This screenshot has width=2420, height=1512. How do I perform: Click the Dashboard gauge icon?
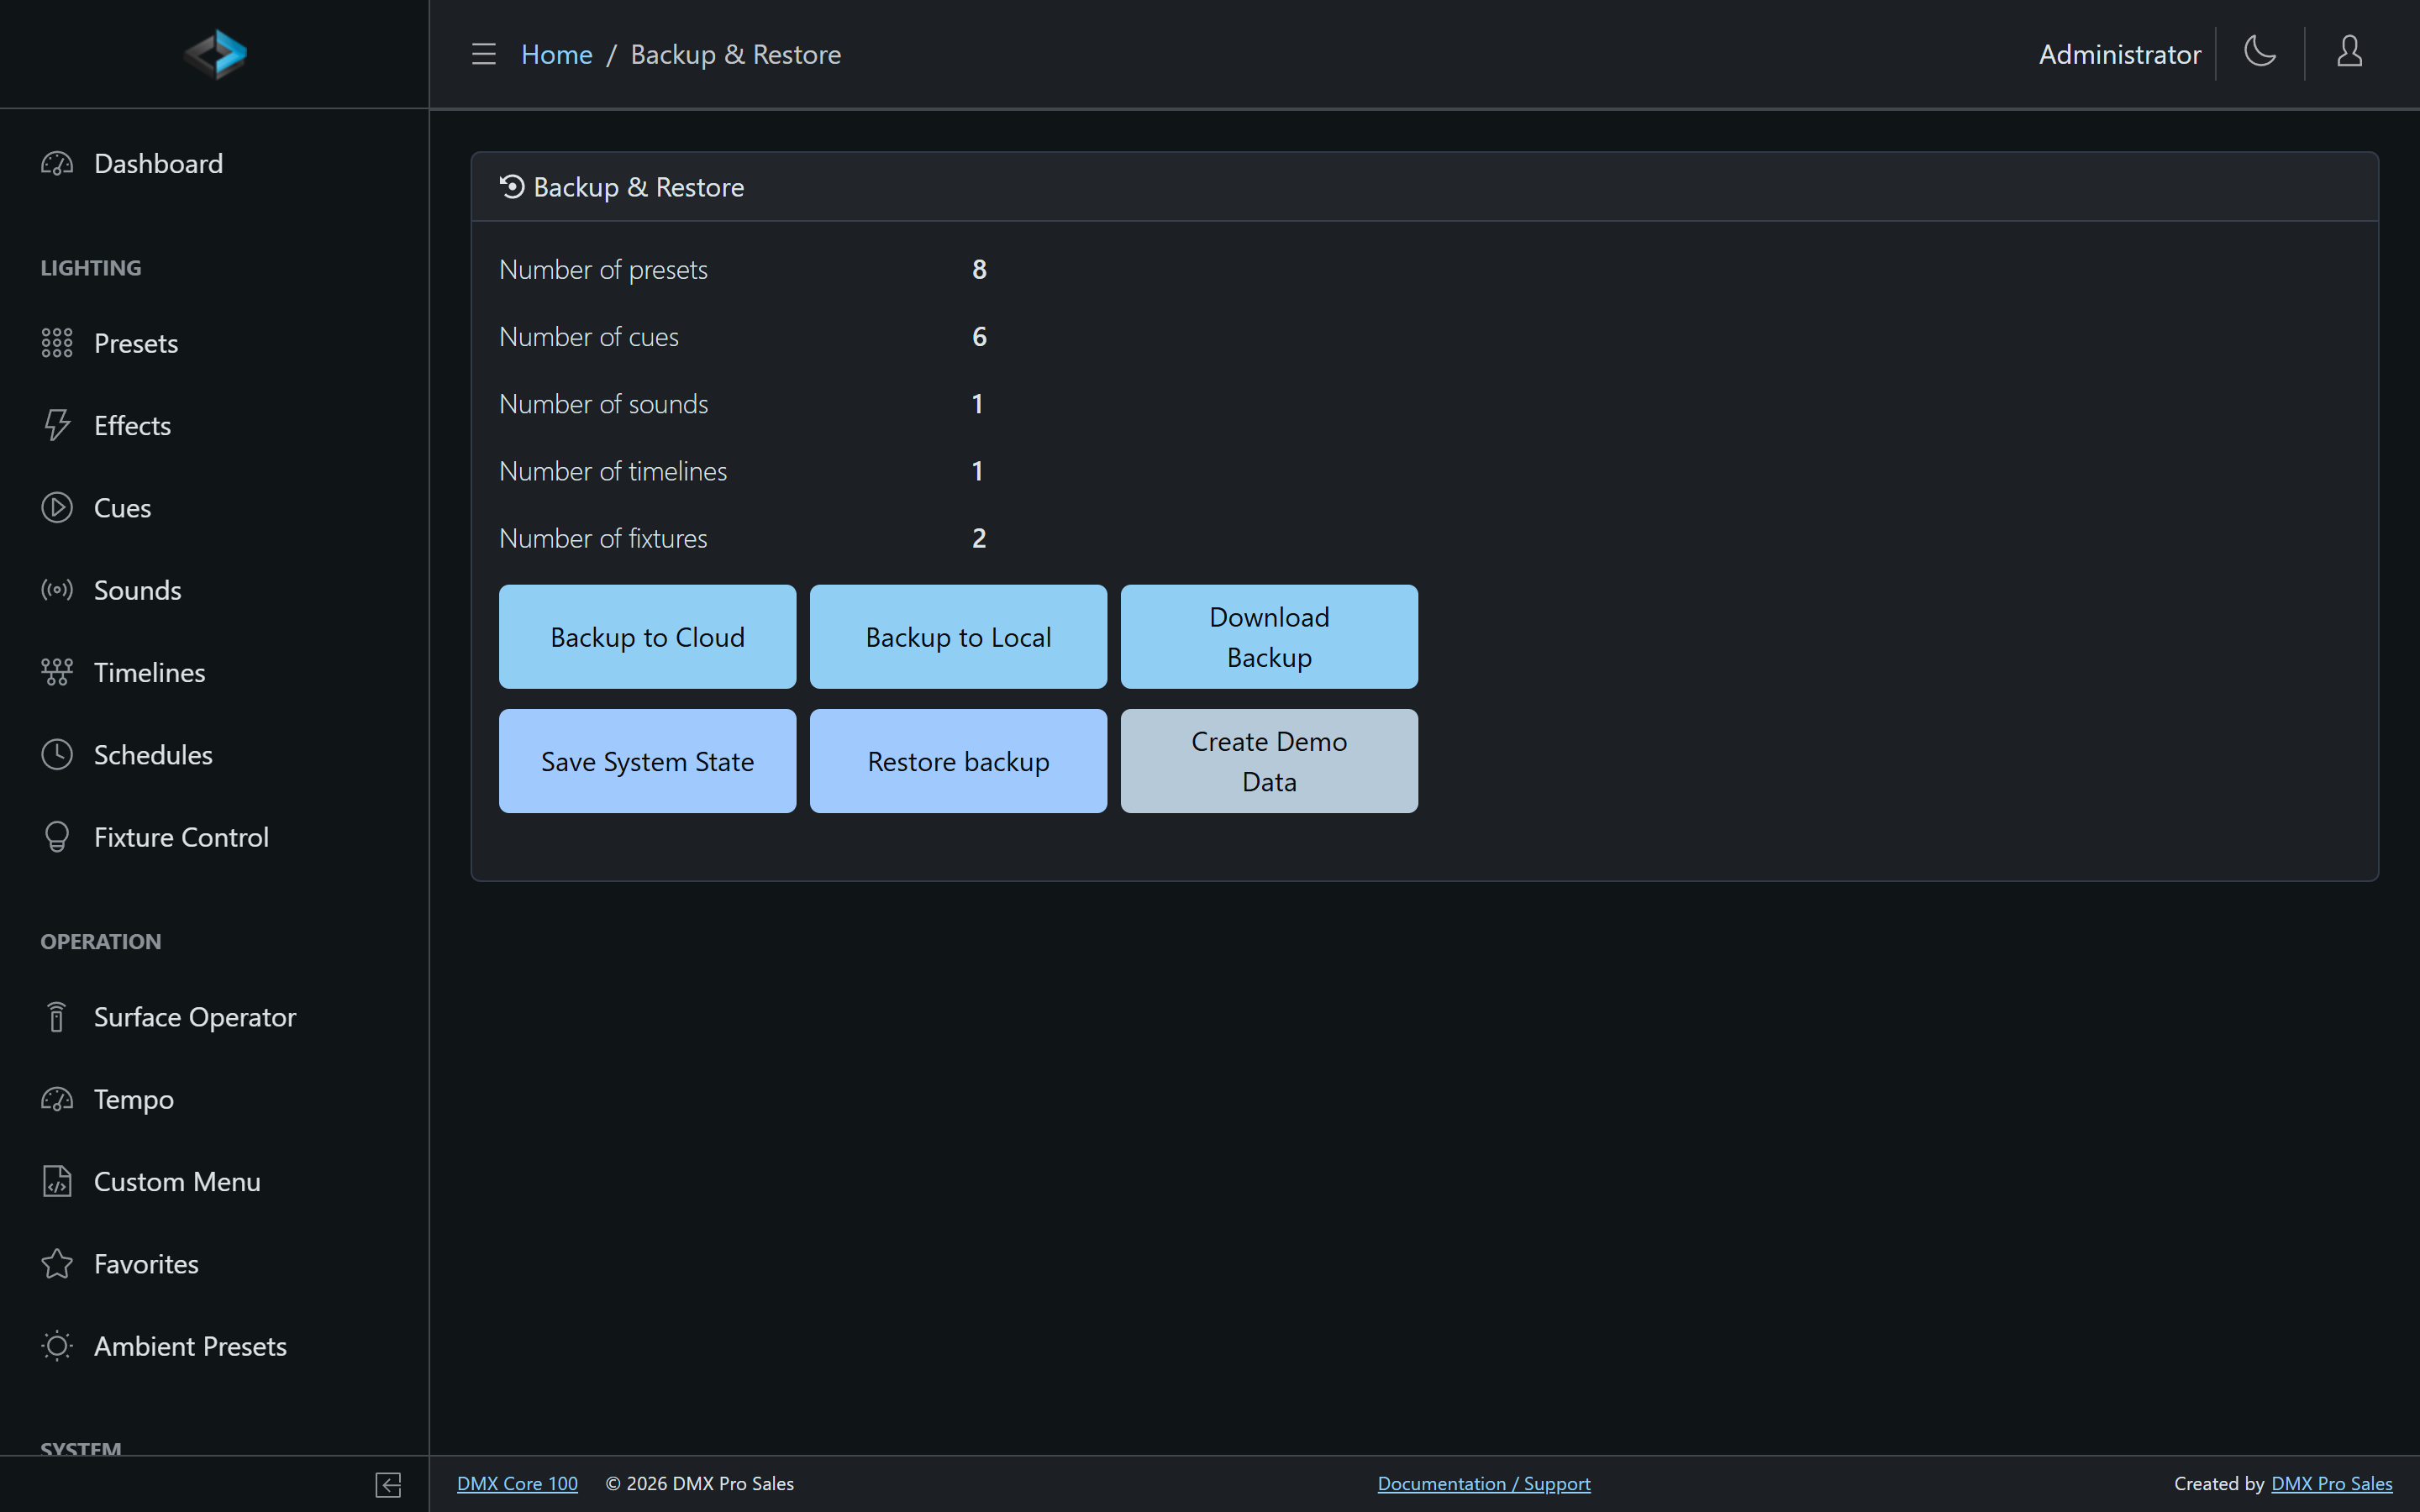point(57,163)
